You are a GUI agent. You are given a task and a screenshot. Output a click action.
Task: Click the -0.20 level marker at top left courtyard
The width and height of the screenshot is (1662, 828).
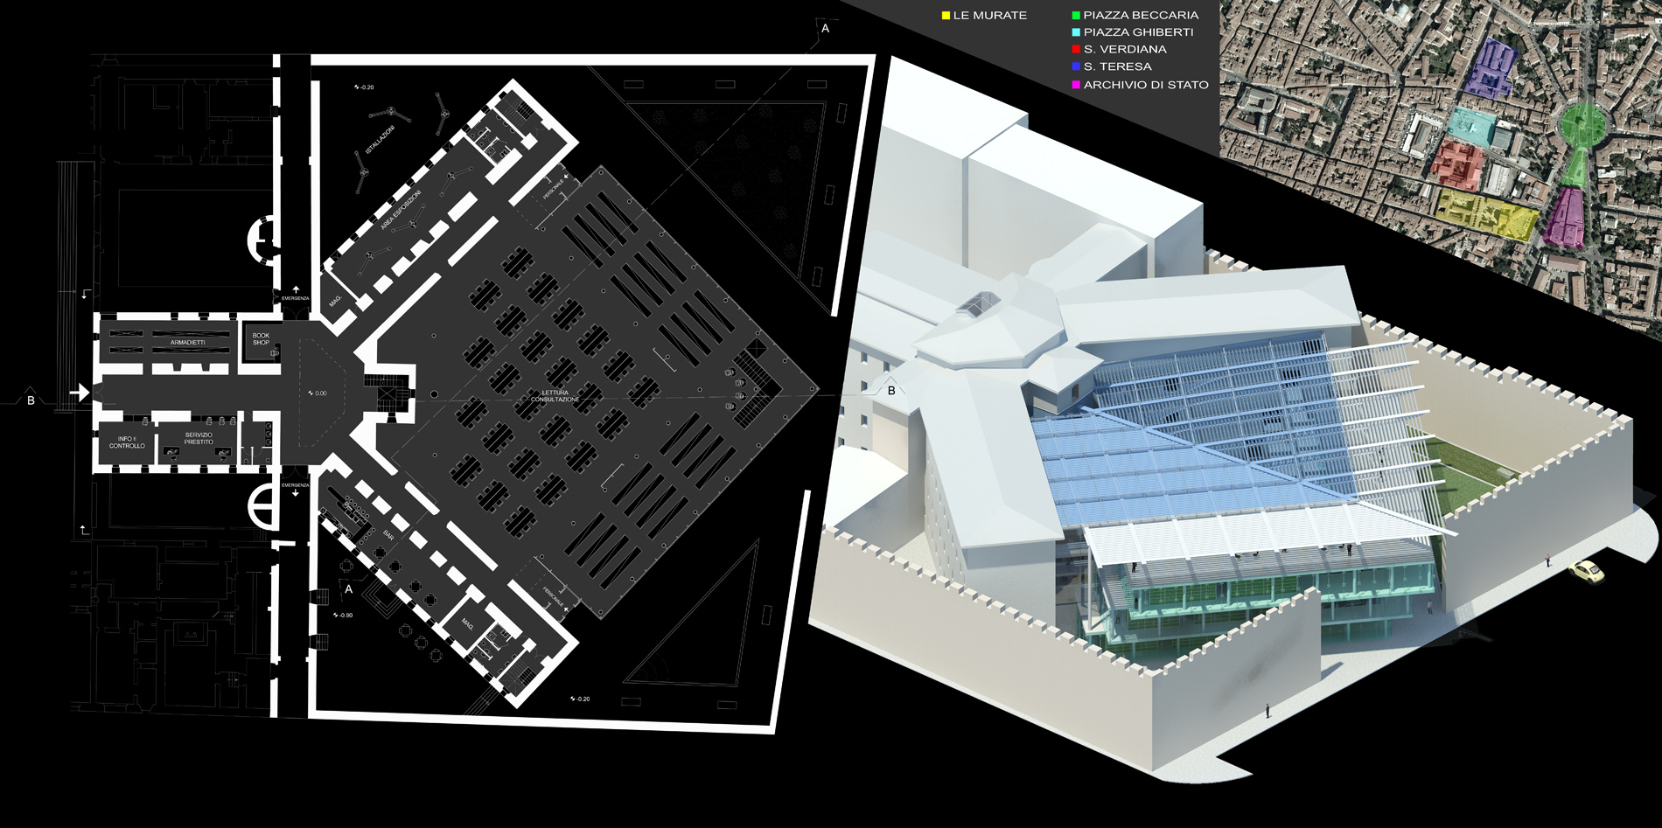pyautogui.click(x=364, y=87)
